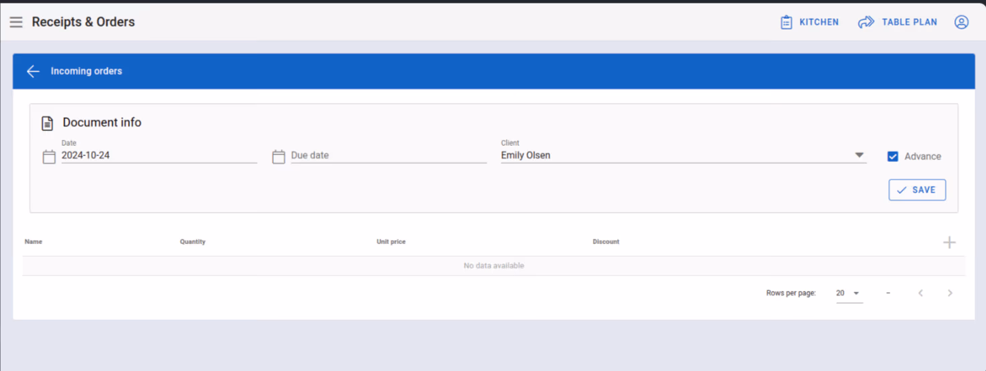The image size is (986, 371).
Task: Click the Incoming orders header text
Action: click(x=86, y=71)
